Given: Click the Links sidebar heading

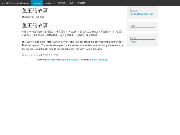Looking at the screenshot, I should coord(133,38).
